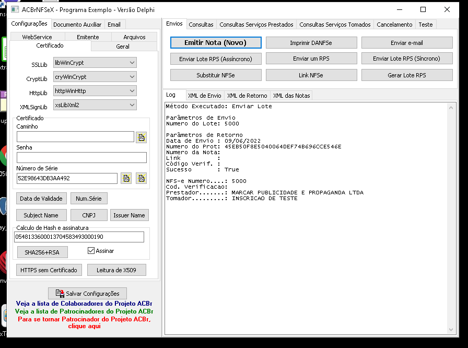Click the SHA256+RSA button
Screen dimensions: 468x348
click(42, 252)
